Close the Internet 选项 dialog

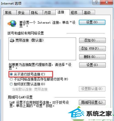point(107,2)
